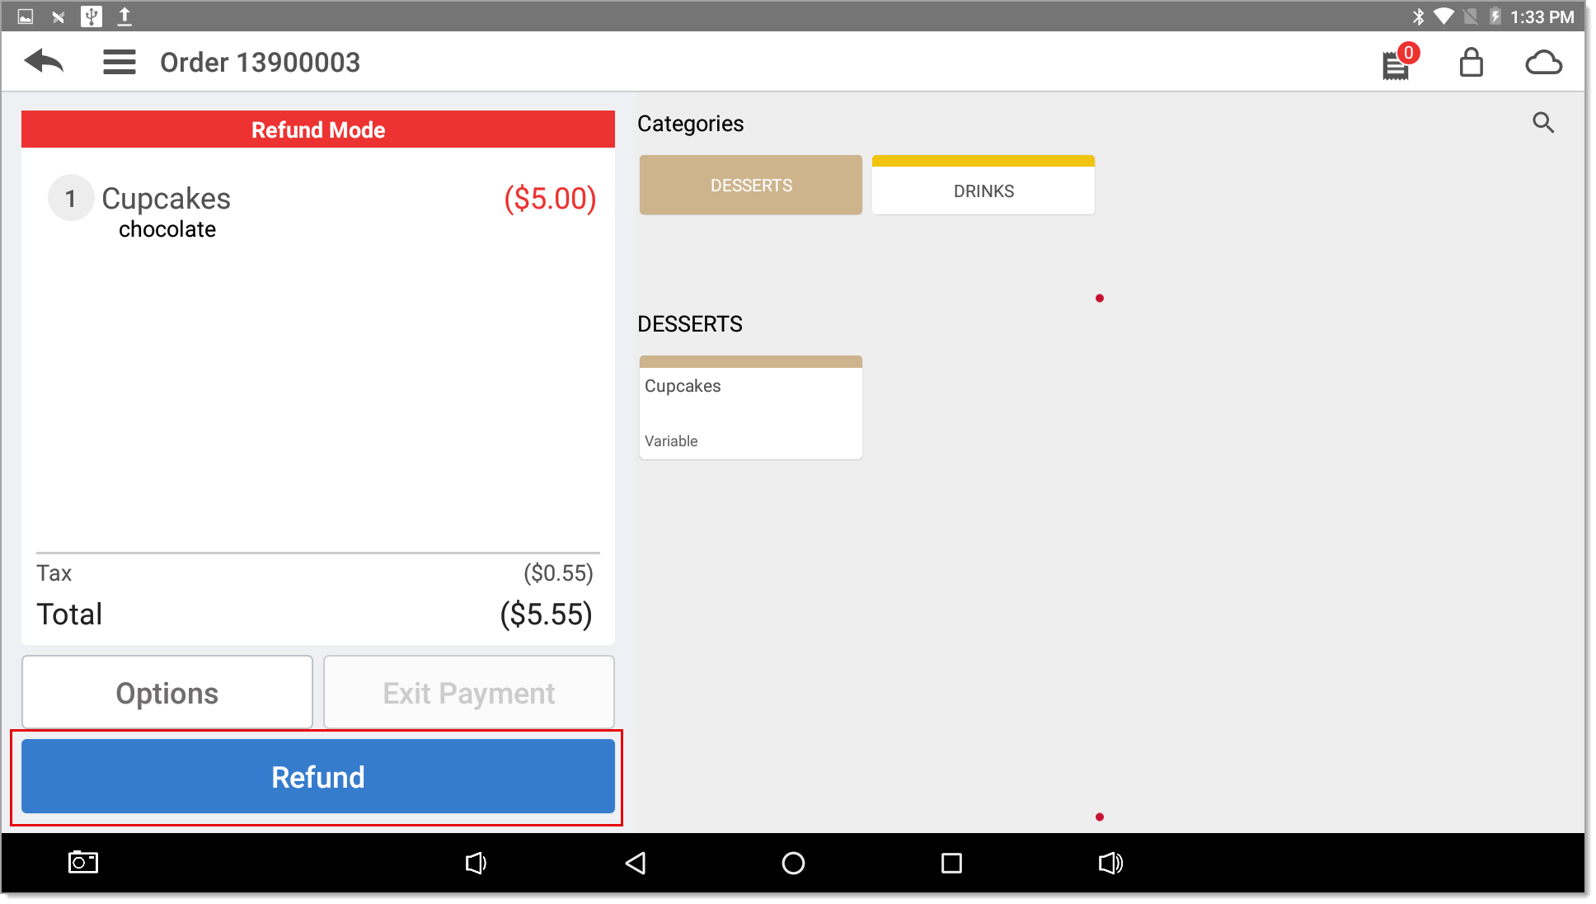Tap the Wi-Fi status icon
The image size is (1596, 904).
click(1443, 16)
